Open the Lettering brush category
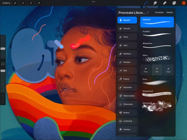 [x=127, y=121]
